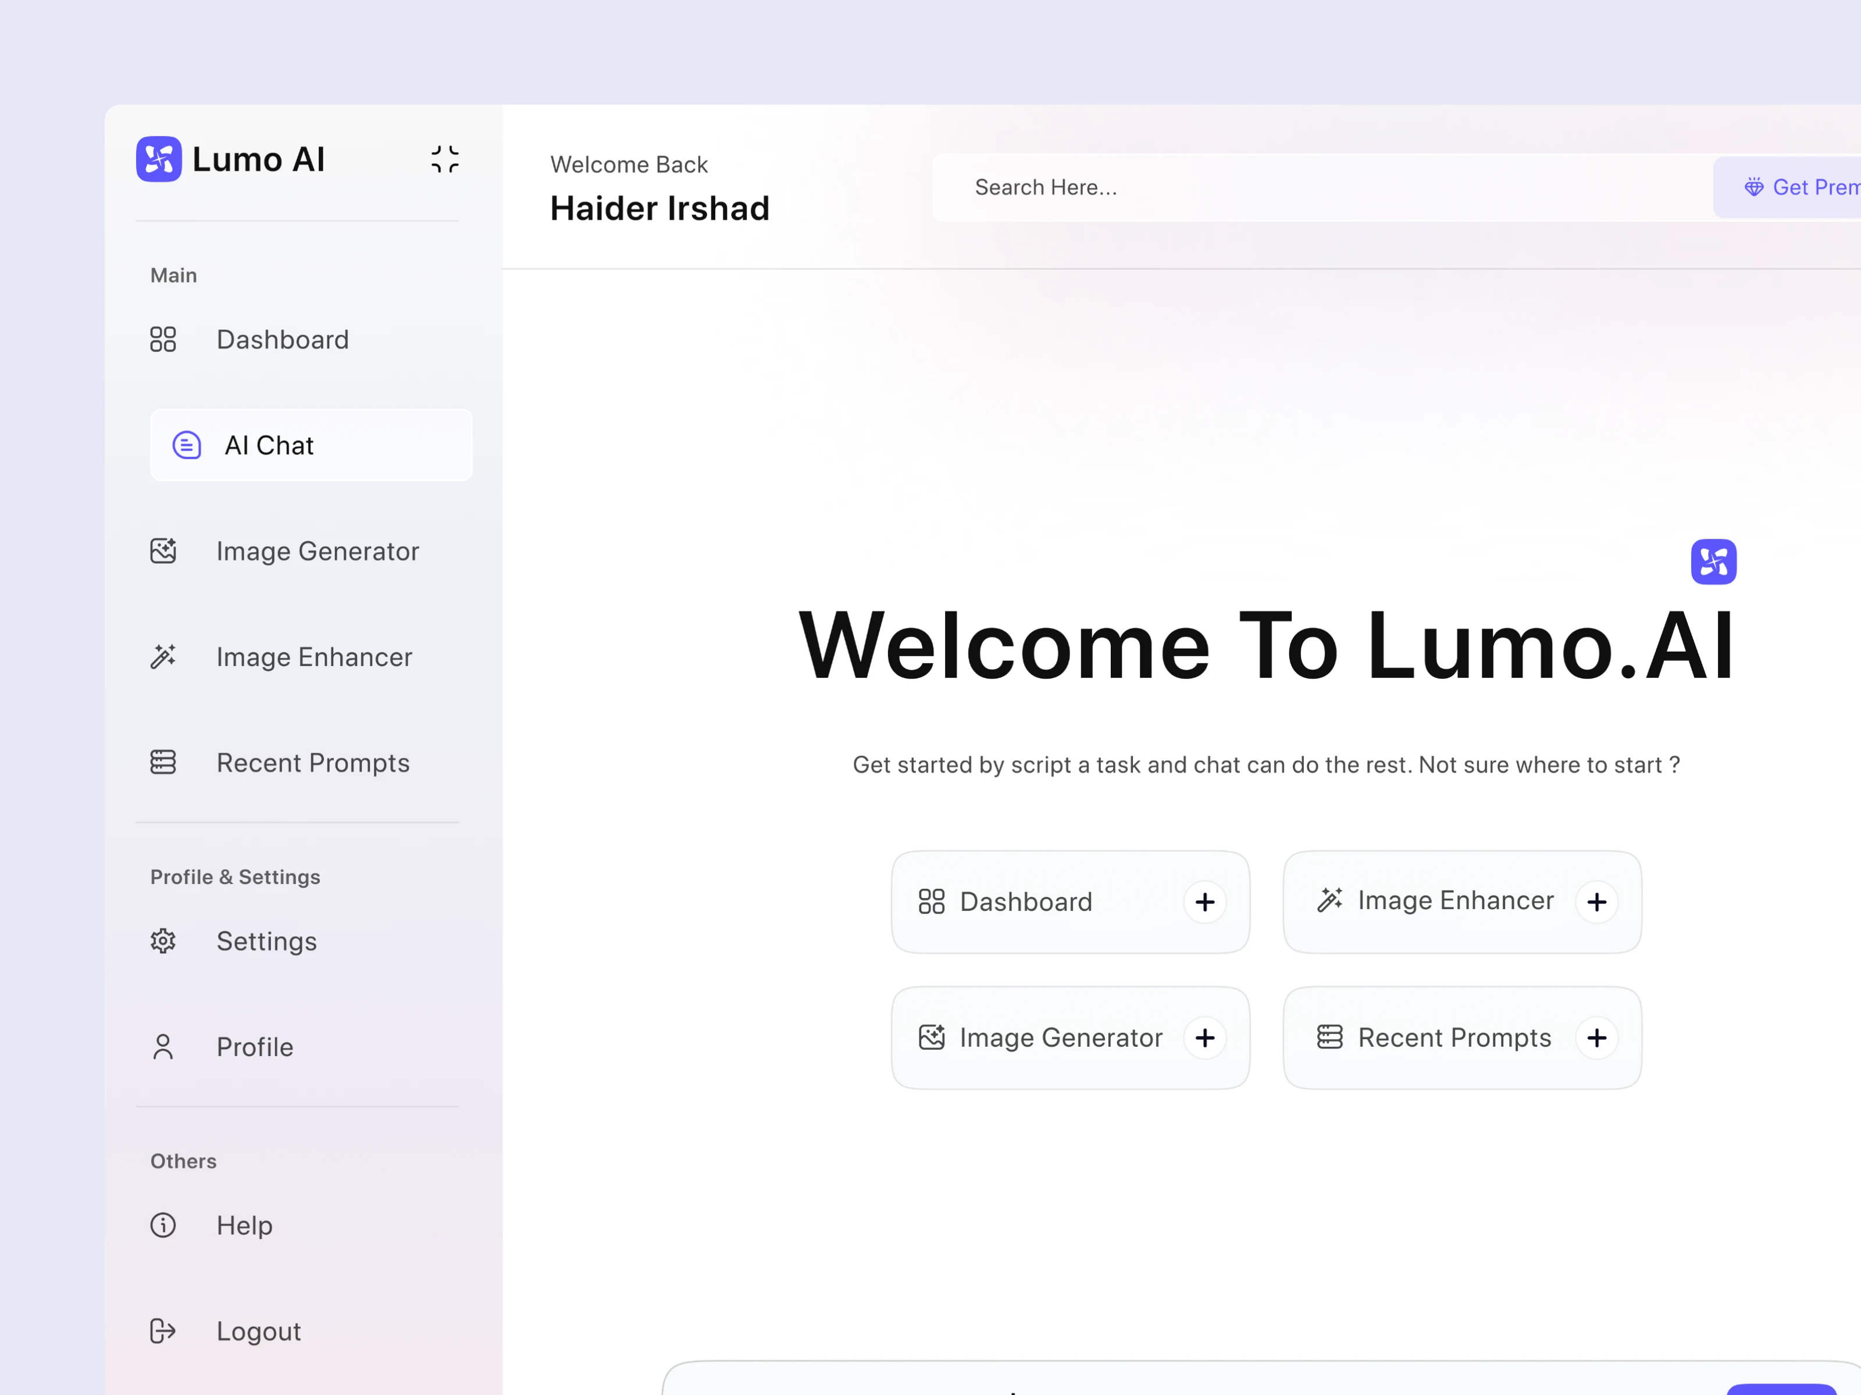1861x1395 pixels.
Task: Expand the Recent Prompts card with the plus button
Action: (x=1596, y=1038)
